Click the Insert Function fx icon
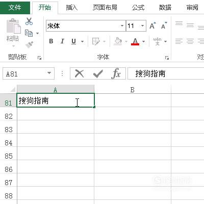The width and height of the screenshot is (204, 204). pos(116,73)
